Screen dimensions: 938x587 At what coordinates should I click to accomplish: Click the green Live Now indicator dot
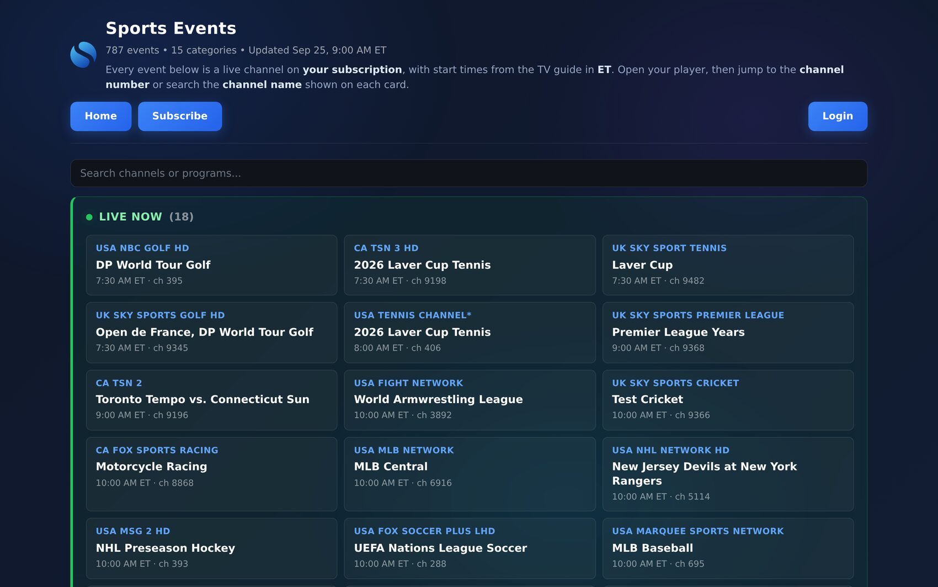click(89, 217)
